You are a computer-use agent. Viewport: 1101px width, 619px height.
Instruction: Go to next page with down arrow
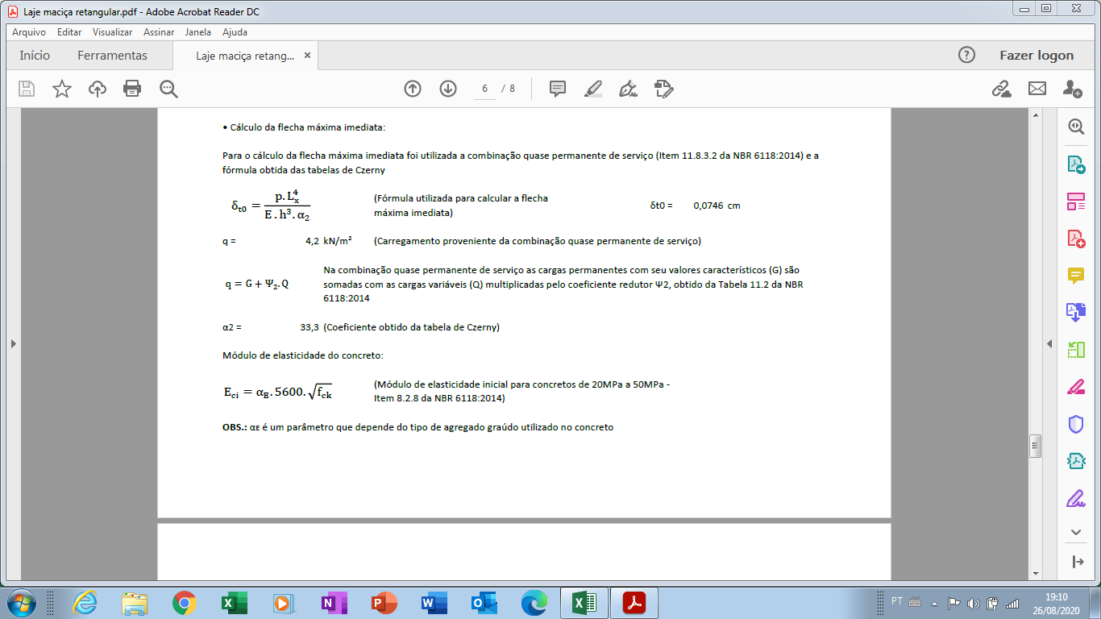[x=448, y=89]
